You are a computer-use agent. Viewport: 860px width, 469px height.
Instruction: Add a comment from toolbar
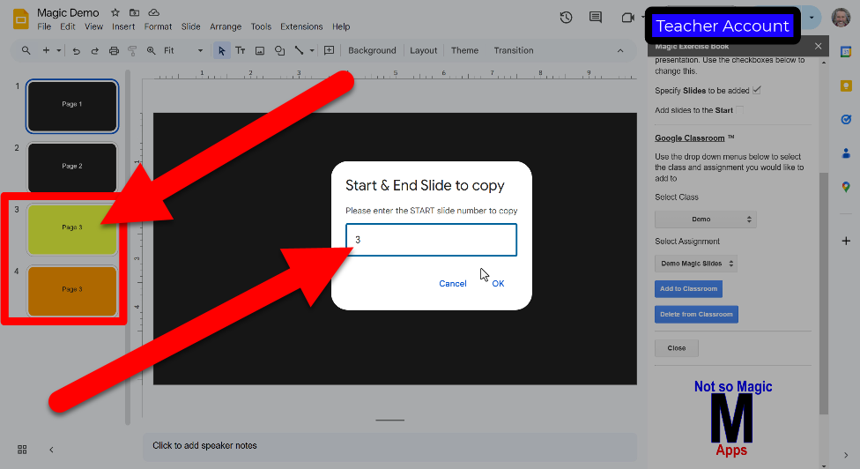(329, 50)
